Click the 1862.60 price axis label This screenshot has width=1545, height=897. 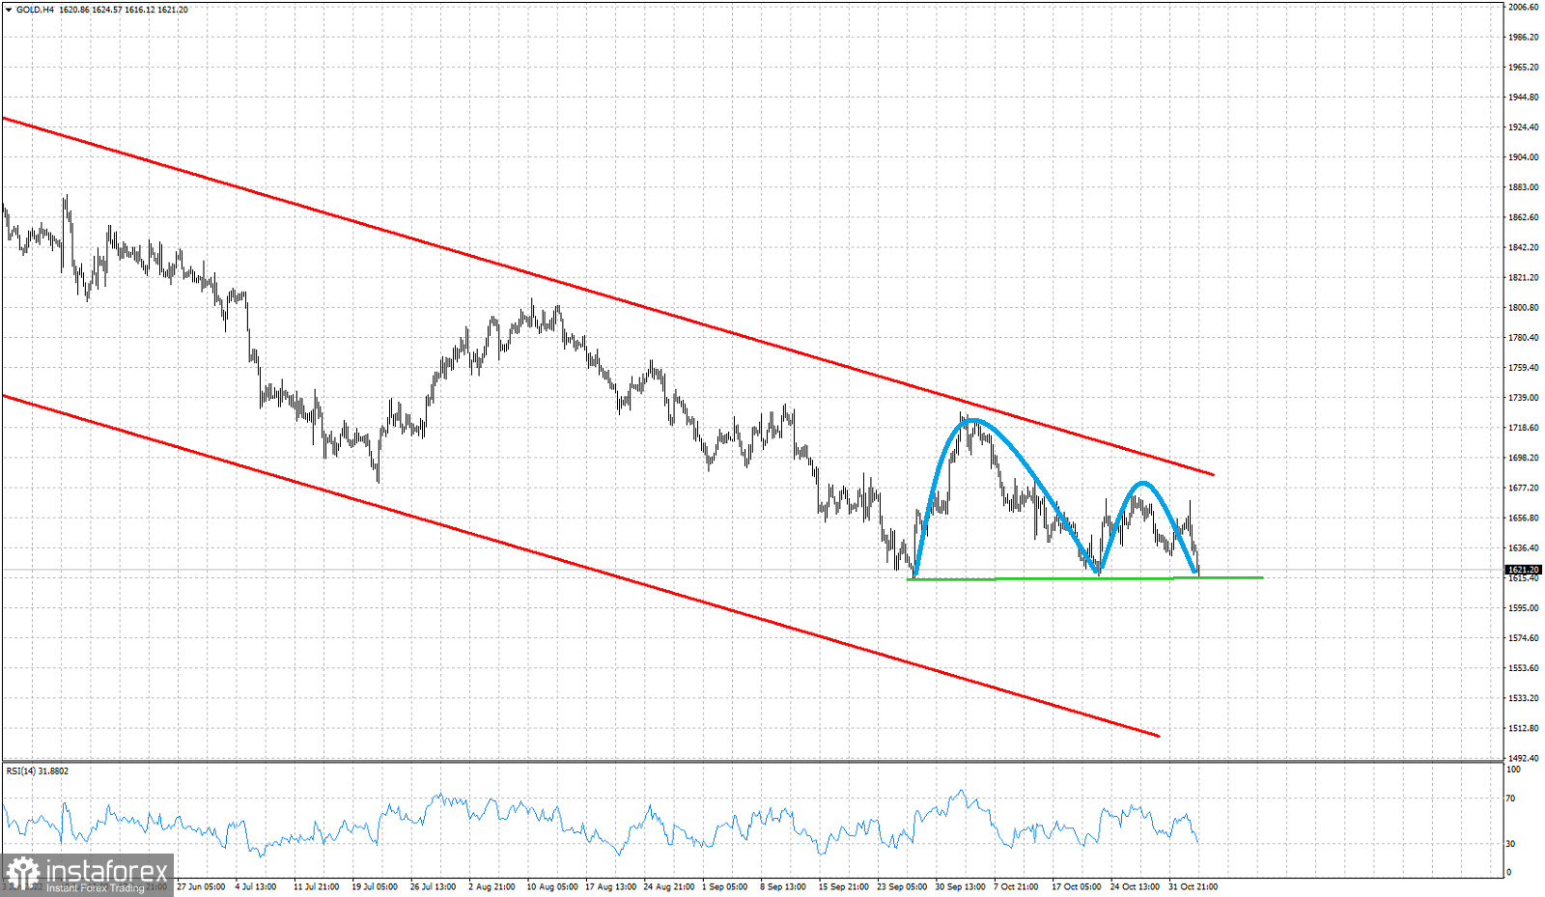coord(1524,217)
